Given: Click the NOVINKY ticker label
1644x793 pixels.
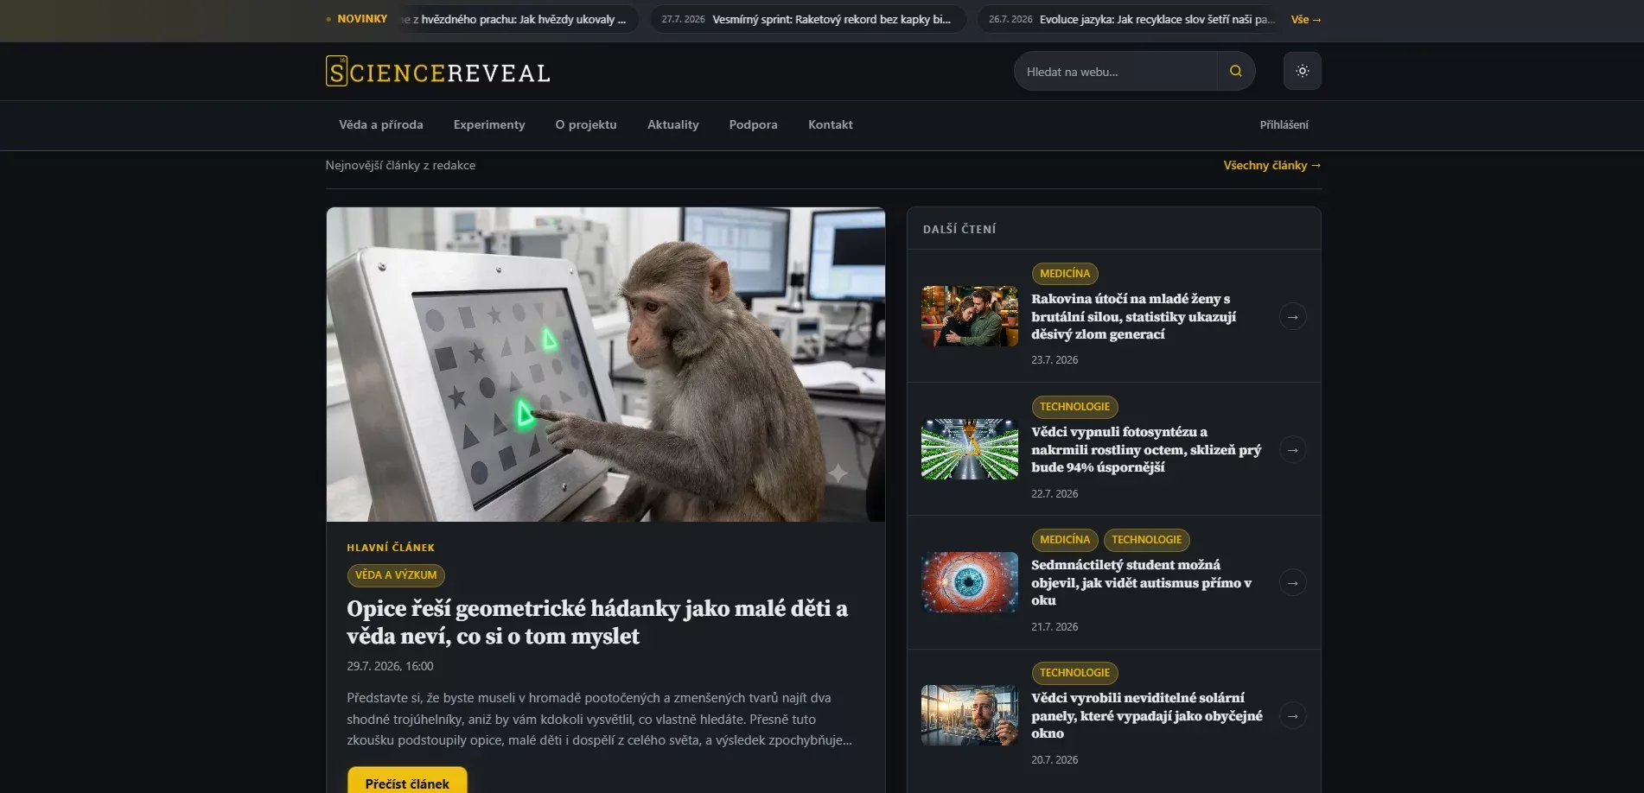Looking at the screenshot, I should [362, 19].
